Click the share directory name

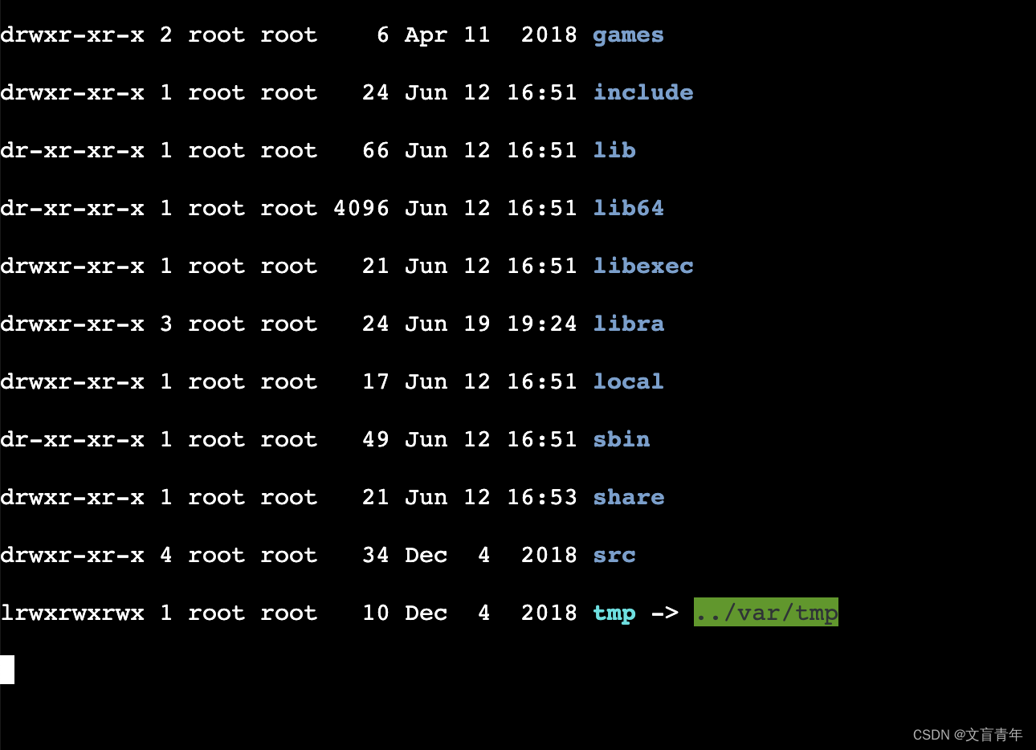pyautogui.click(x=629, y=497)
